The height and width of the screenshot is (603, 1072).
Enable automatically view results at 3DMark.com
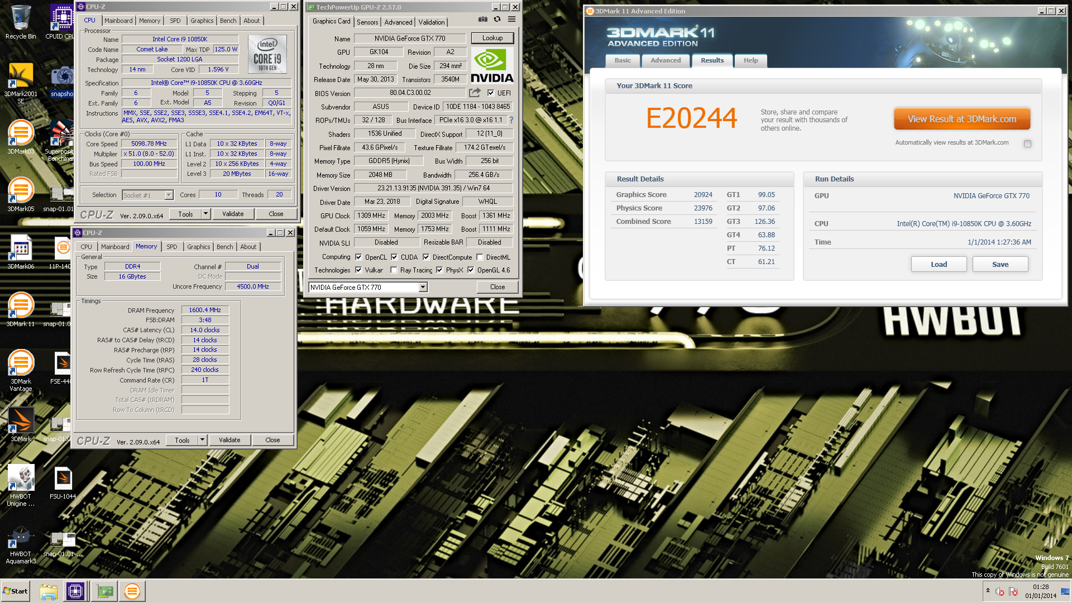click(1027, 143)
